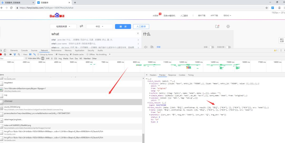This screenshot has height=143, width=285.
Task: Toggle the waterfall overview view icon
Action: [x=34, y=54]
